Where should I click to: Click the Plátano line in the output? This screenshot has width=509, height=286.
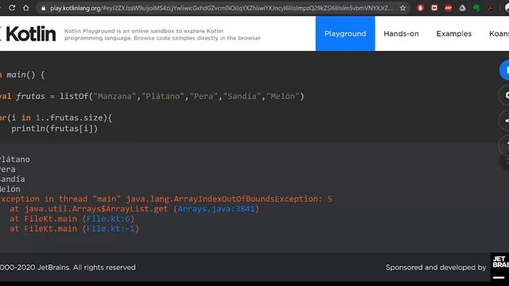click(15, 159)
